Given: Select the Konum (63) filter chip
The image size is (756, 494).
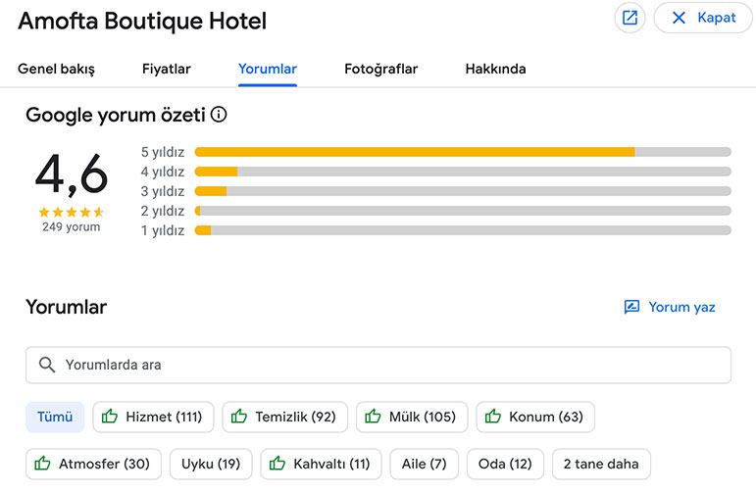Looking at the screenshot, I should click(535, 417).
